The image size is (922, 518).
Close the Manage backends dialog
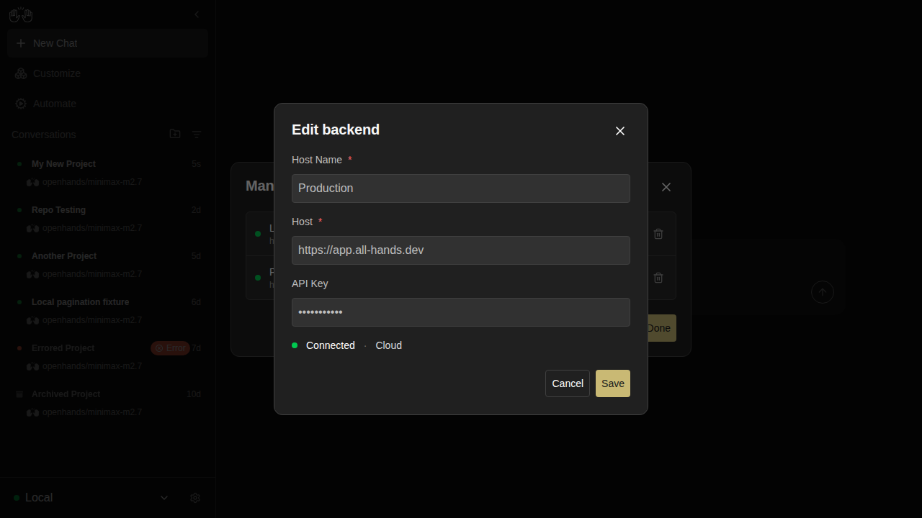[666, 187]
